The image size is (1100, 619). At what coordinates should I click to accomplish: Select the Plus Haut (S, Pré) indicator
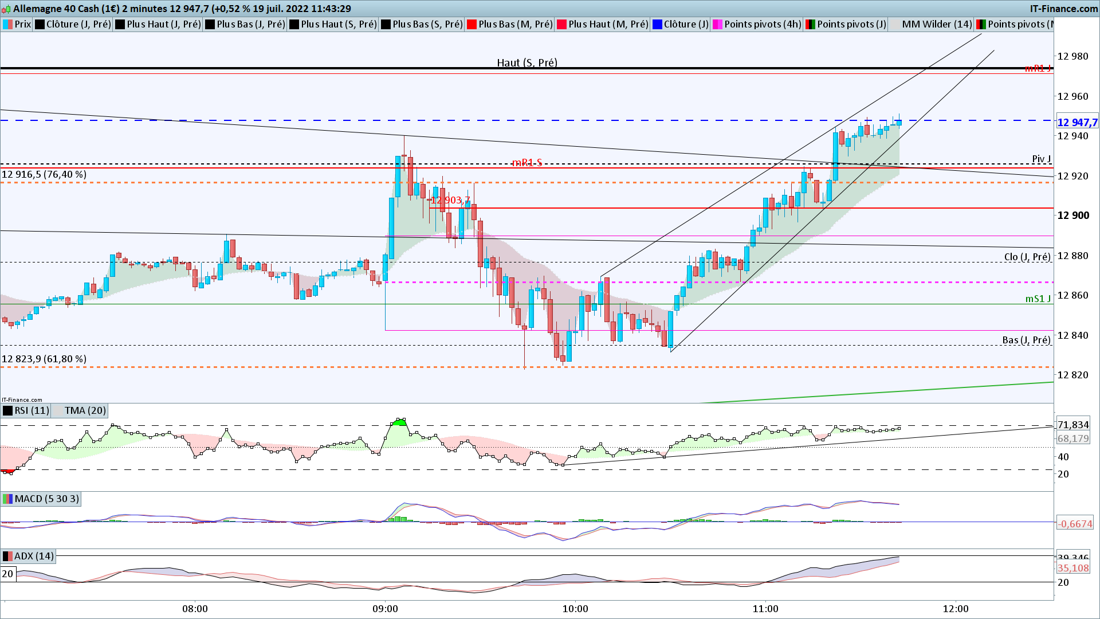point(338,24)
